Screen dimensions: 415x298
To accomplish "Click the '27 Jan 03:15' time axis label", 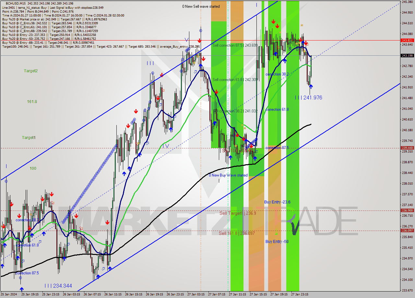I will [x=196, y=295].
